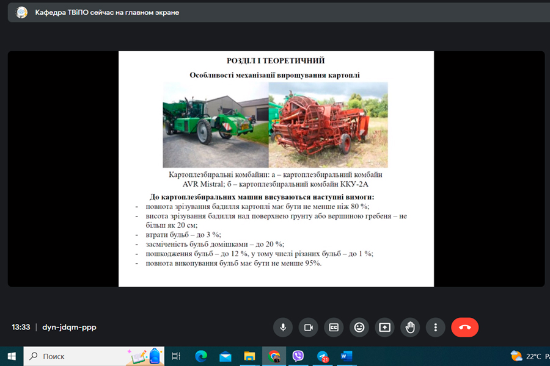Open File Explorer from the taskbar
550x366 pixels.
[249, 356]
